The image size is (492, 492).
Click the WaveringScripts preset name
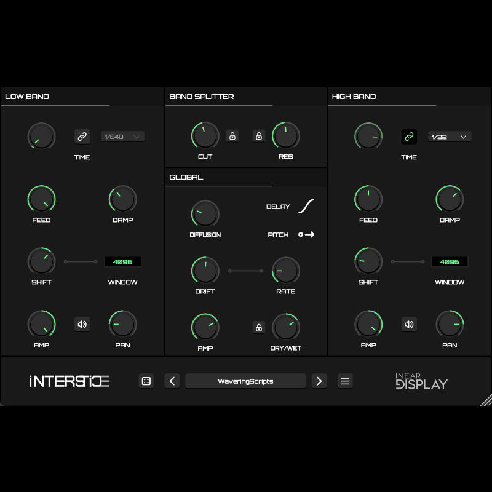[x=245, y=381]
